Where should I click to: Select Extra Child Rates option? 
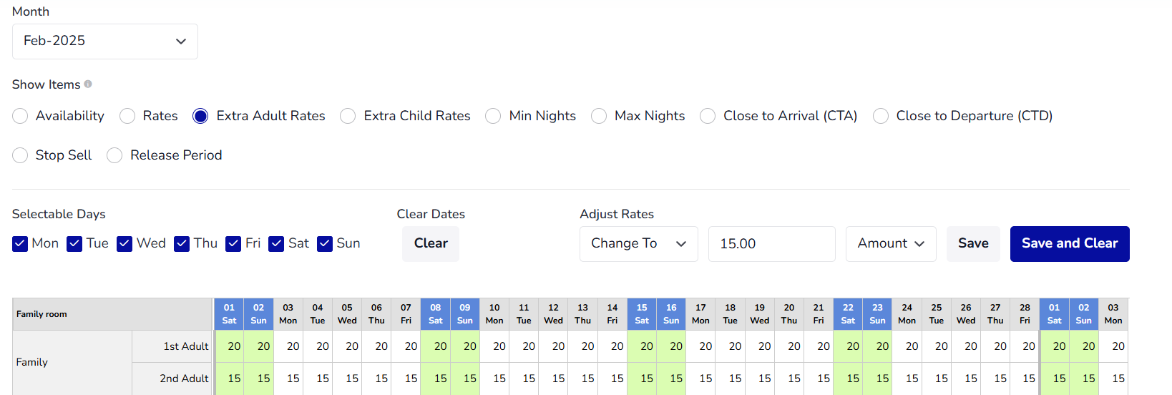pos(348,116)
